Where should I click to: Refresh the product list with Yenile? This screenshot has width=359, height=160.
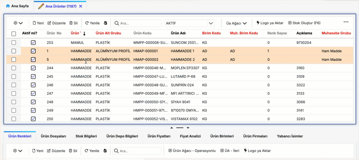(x=92, y=23)
